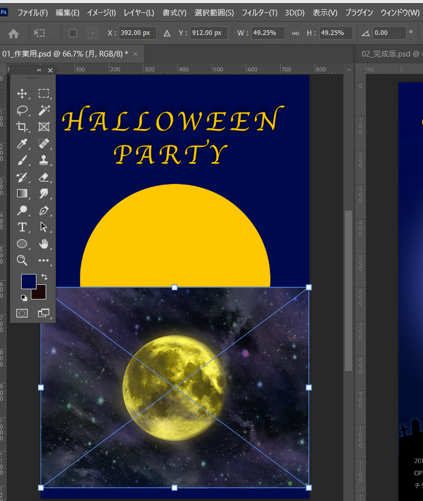Click the scroll-up arrow of document window
The width and height of the screenshot is (423, 501).
349,69
